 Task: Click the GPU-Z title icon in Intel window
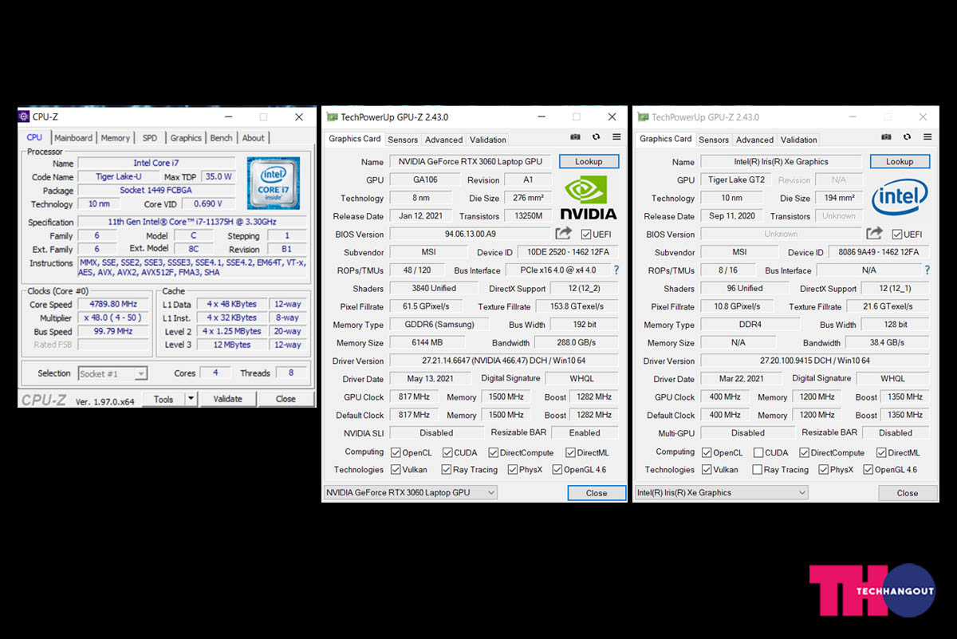pos(643,116)
